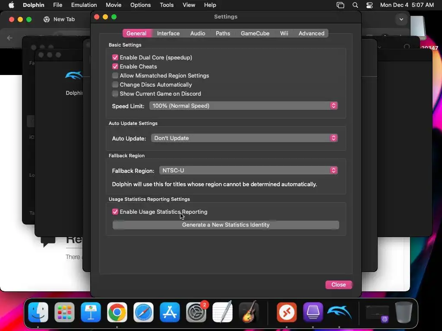Launch GarageBand from the dock
442x331 pixels.
pyautogui.click(x=249, y=312)
